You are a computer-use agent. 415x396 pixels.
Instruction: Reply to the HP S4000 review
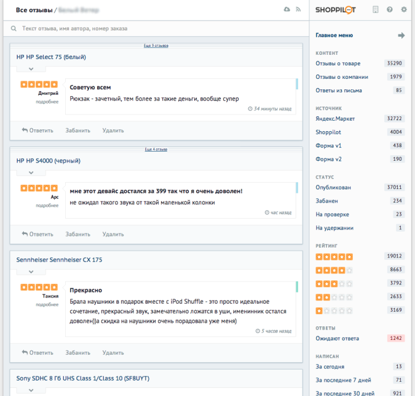38,234
